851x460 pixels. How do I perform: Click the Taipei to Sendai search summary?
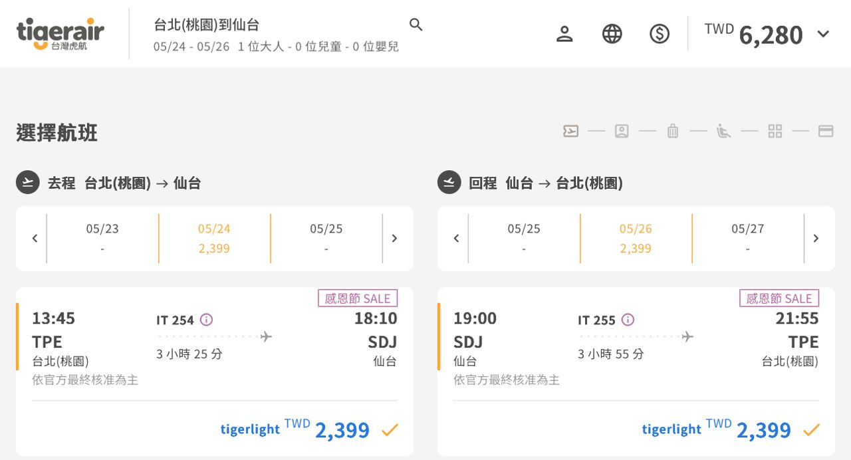pyautogui.click(x=275, y=35)
